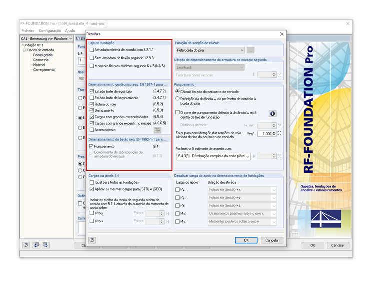Select Geometria in tree
380x285 pixels.
pos(41,60)
